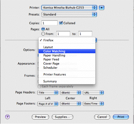Choose Color Matching from the menu
Image resolution: width=134 pixels, height=124 pixels.
click(67, 51)
